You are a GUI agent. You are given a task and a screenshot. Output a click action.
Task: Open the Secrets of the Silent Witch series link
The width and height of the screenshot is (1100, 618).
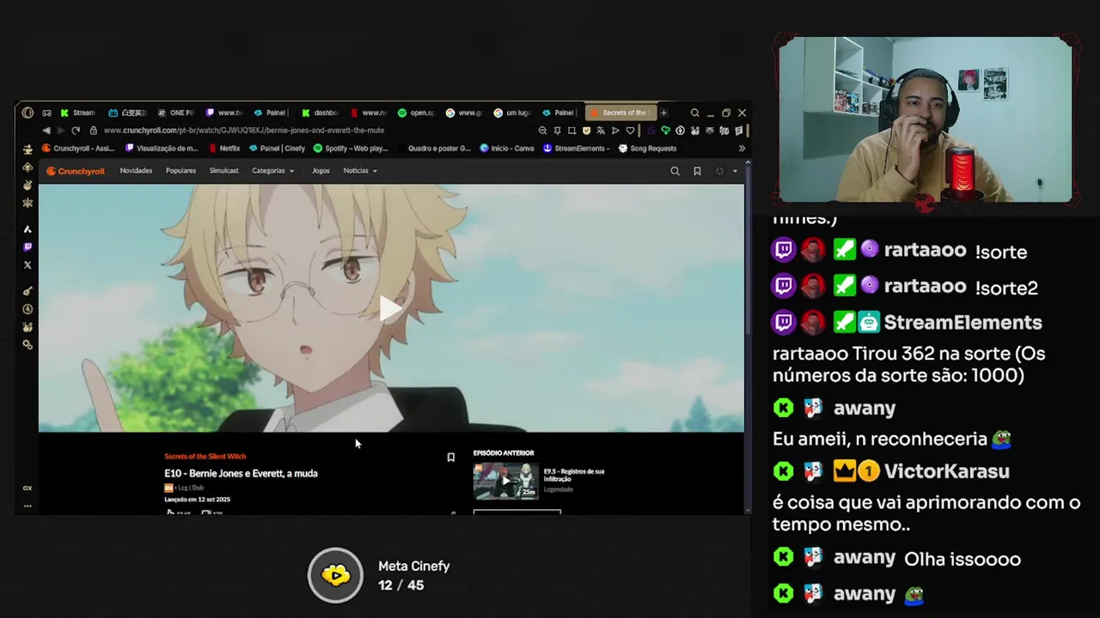pos(205,457)
